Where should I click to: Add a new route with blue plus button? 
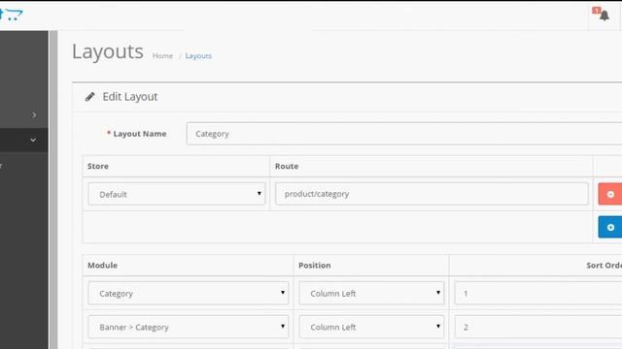(x=610, y=227)
